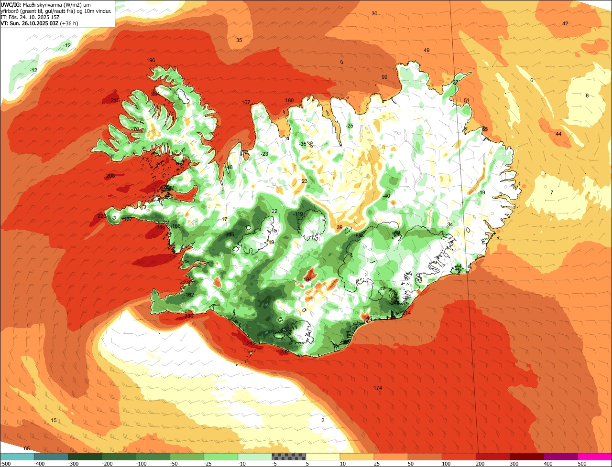Click the map value '180'
The width and height of the screenshot is (612, 467).
pos(289,100)
